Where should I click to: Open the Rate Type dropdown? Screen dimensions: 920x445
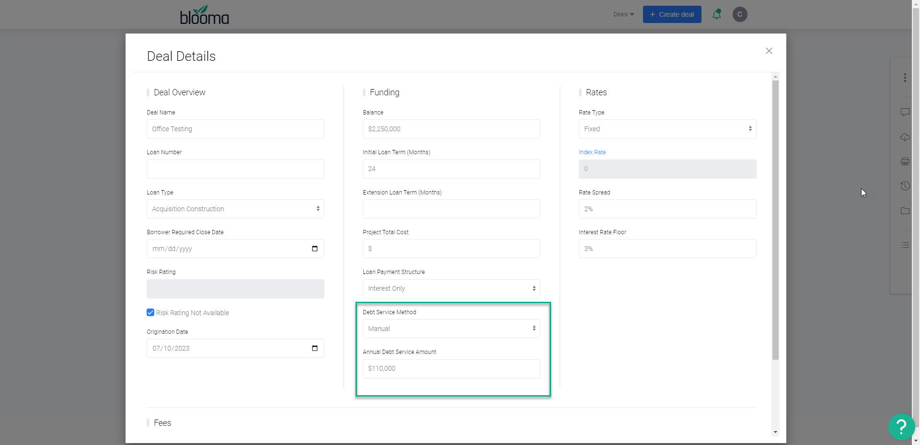(667, 129)
